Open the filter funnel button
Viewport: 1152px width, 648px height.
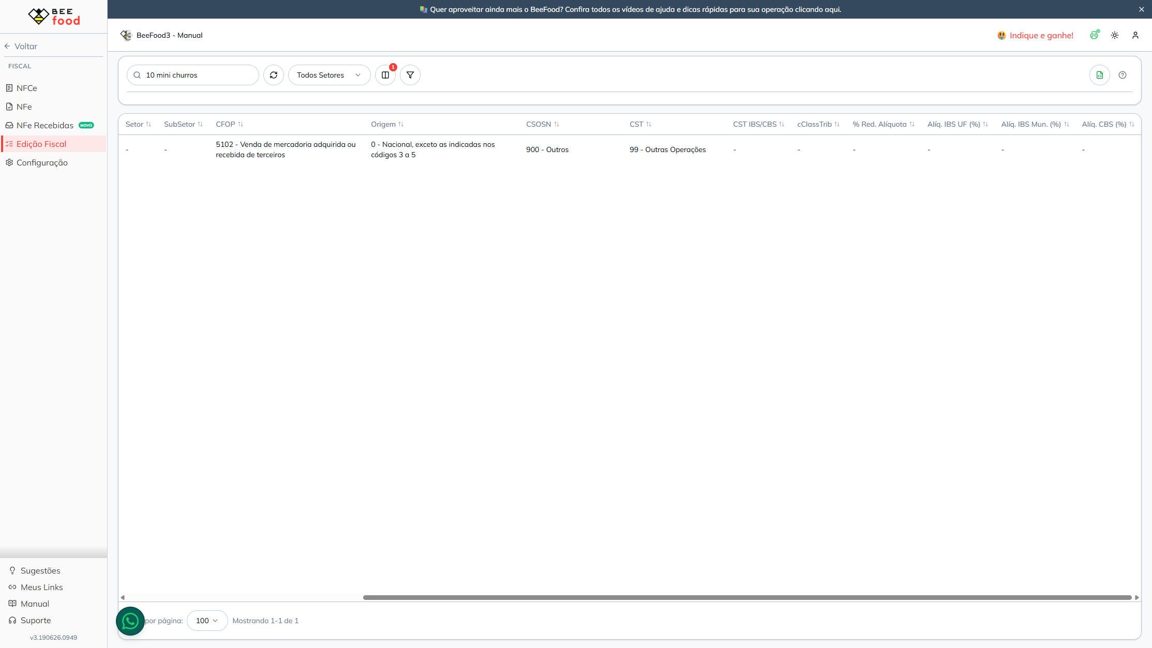coord(410,75)
